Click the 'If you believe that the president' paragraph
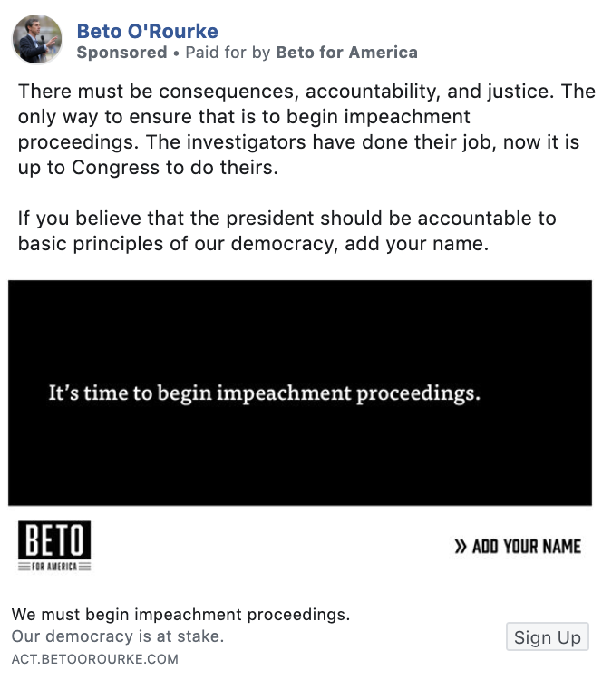Screen dimensions: 602x680 (287, 230)
